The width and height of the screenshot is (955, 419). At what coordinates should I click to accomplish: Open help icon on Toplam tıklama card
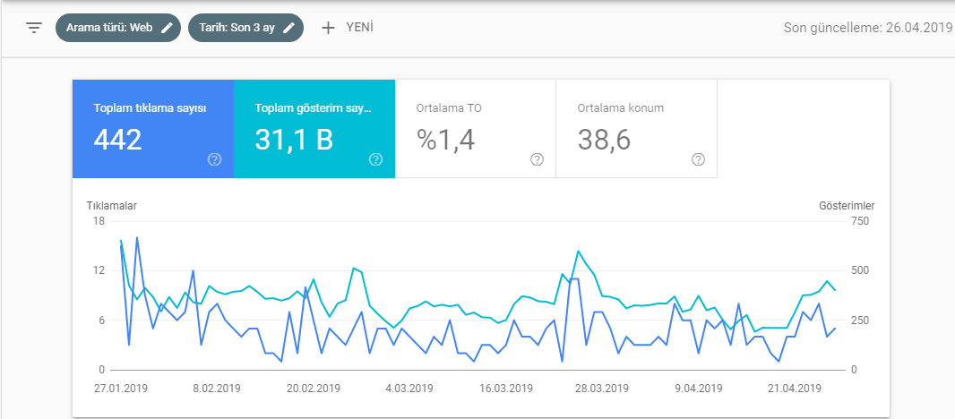[x=214, y=159]
